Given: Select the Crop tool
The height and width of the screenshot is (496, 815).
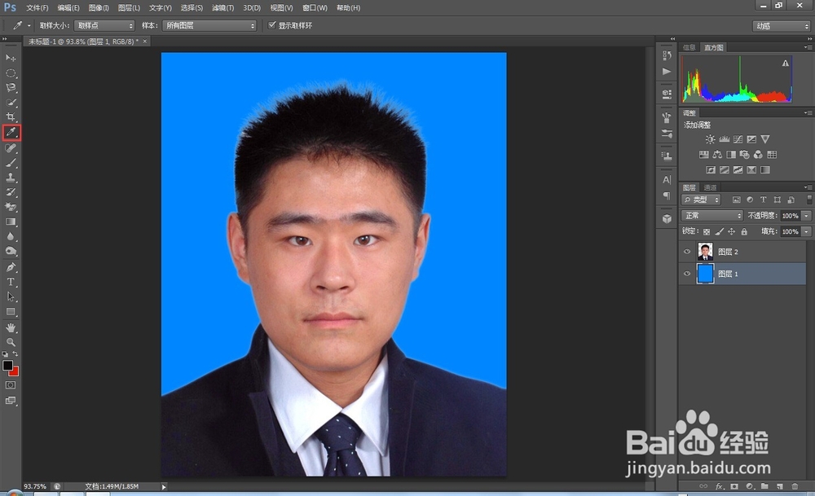Looking at the screenshot, I should (11, 116).
